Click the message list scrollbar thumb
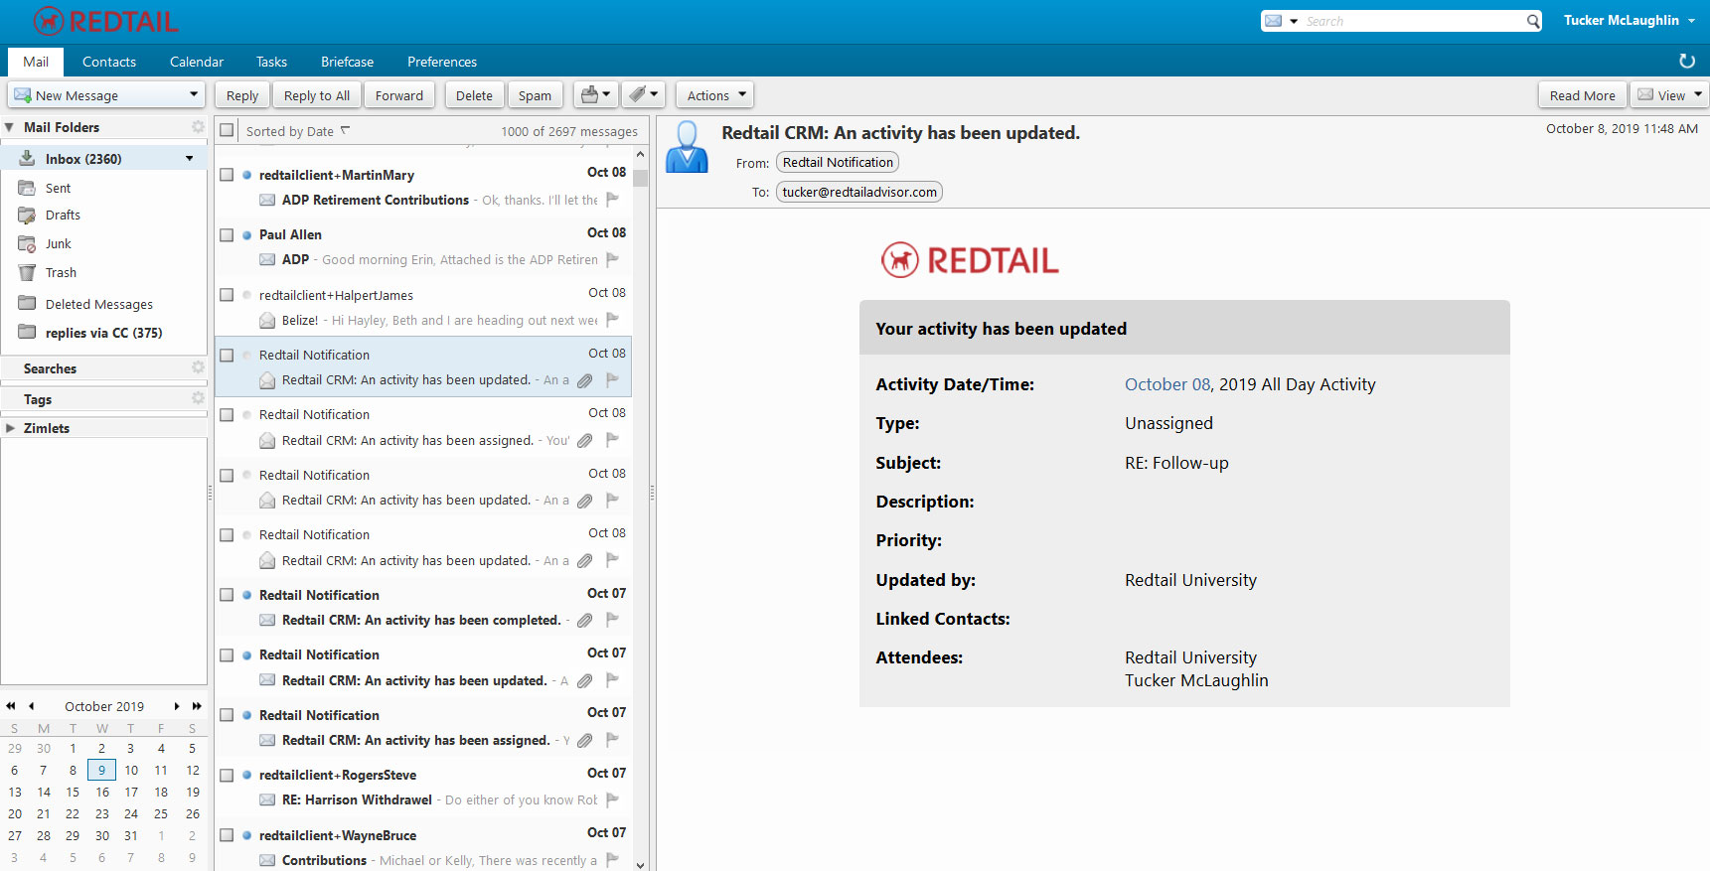The image size is (1710, 871). [640, 178]
